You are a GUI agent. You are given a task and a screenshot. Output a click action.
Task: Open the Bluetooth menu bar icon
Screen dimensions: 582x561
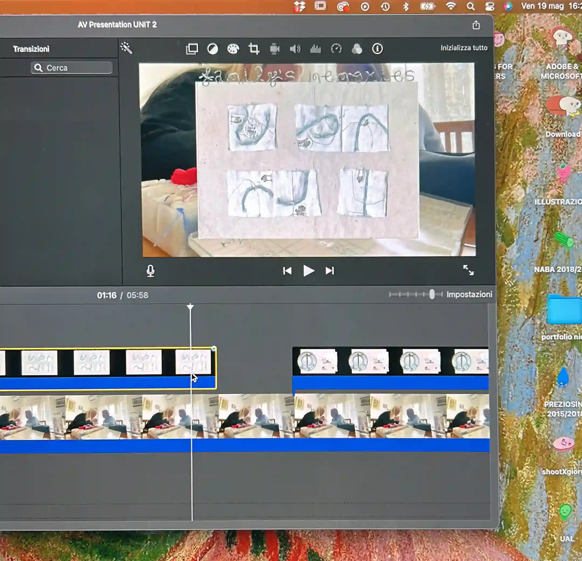406,6
